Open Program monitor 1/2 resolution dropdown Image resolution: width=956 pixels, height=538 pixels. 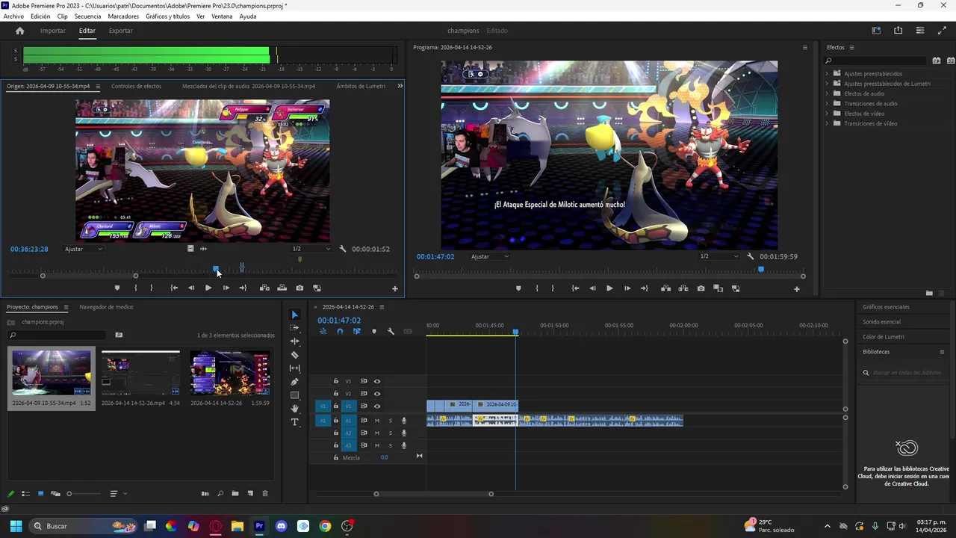(x=718, y=256)
